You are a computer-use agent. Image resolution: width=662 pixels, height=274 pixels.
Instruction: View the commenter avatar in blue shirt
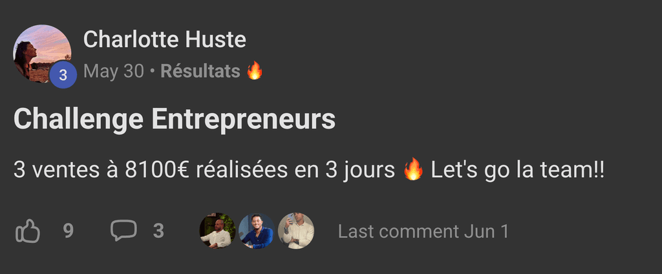[x=257, y=231]
